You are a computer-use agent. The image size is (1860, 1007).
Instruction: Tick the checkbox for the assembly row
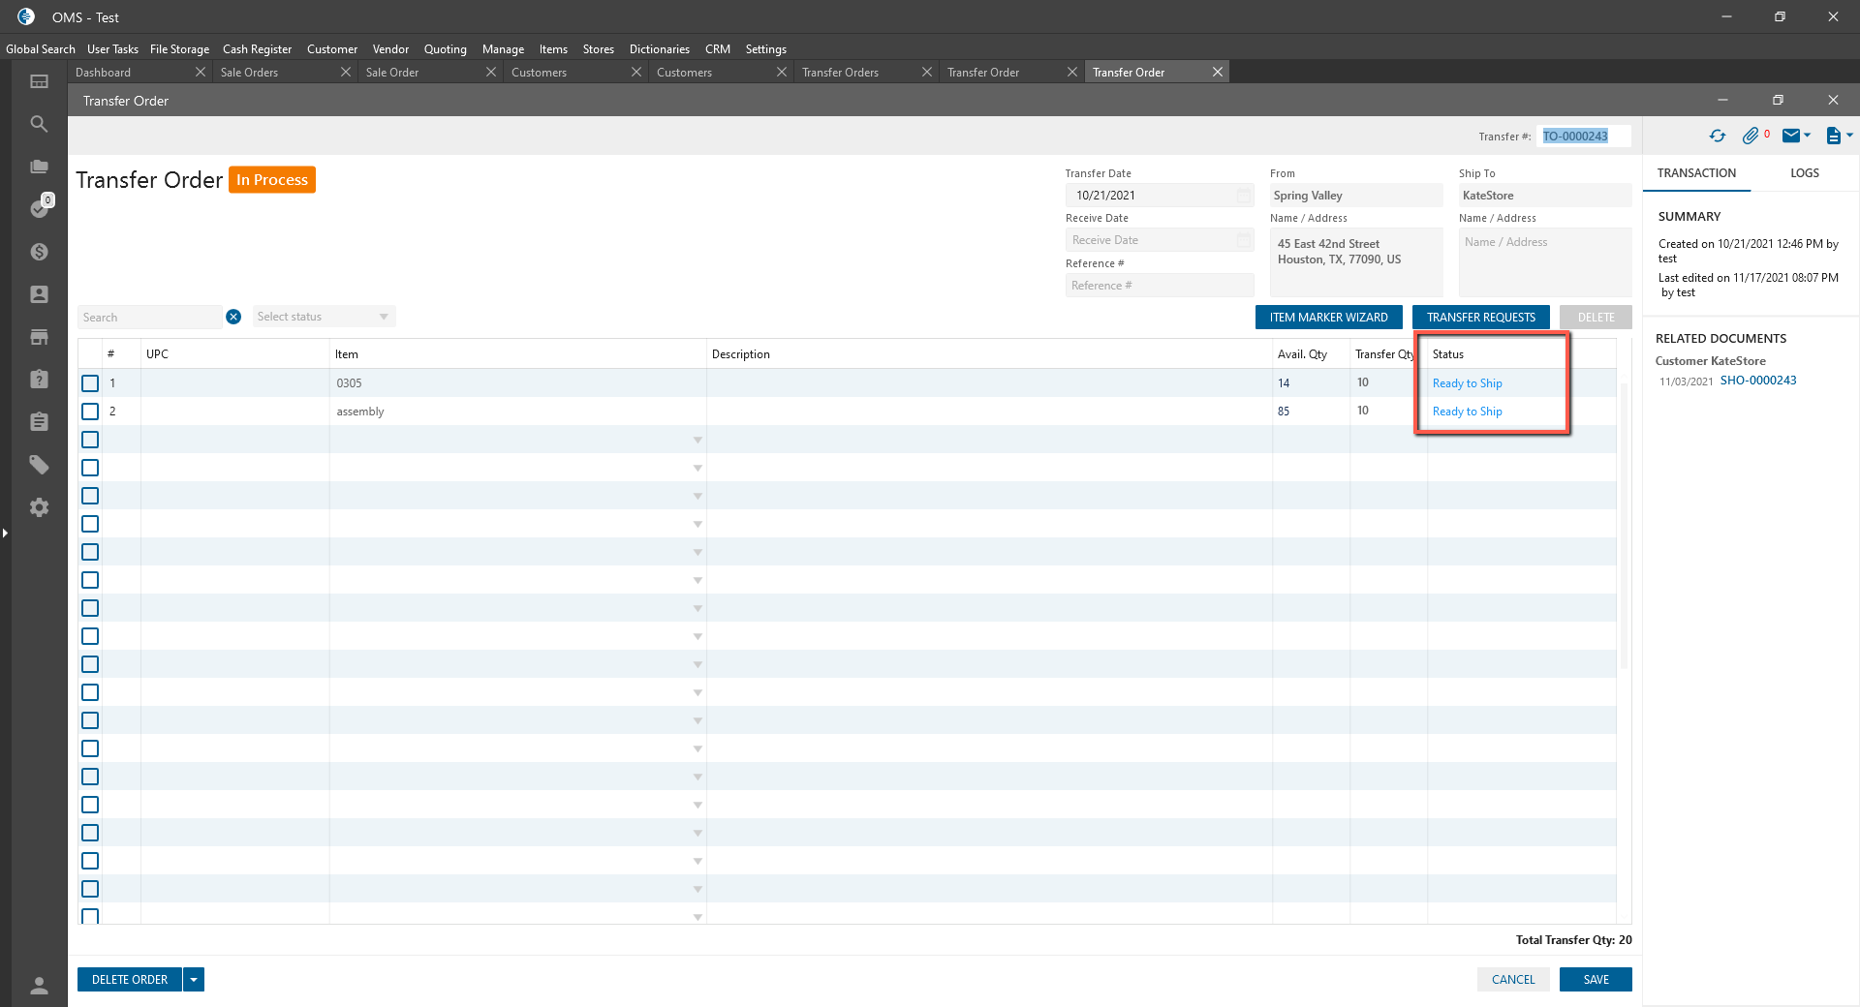point(90,412)
